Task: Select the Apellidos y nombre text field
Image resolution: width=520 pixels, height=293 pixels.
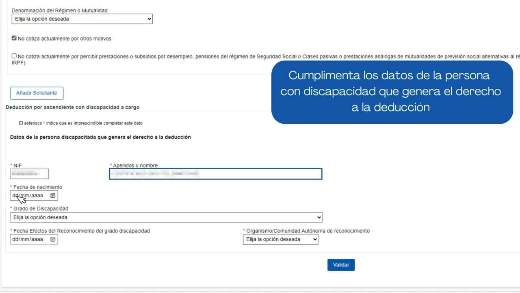Action: [x=215, y=174]
